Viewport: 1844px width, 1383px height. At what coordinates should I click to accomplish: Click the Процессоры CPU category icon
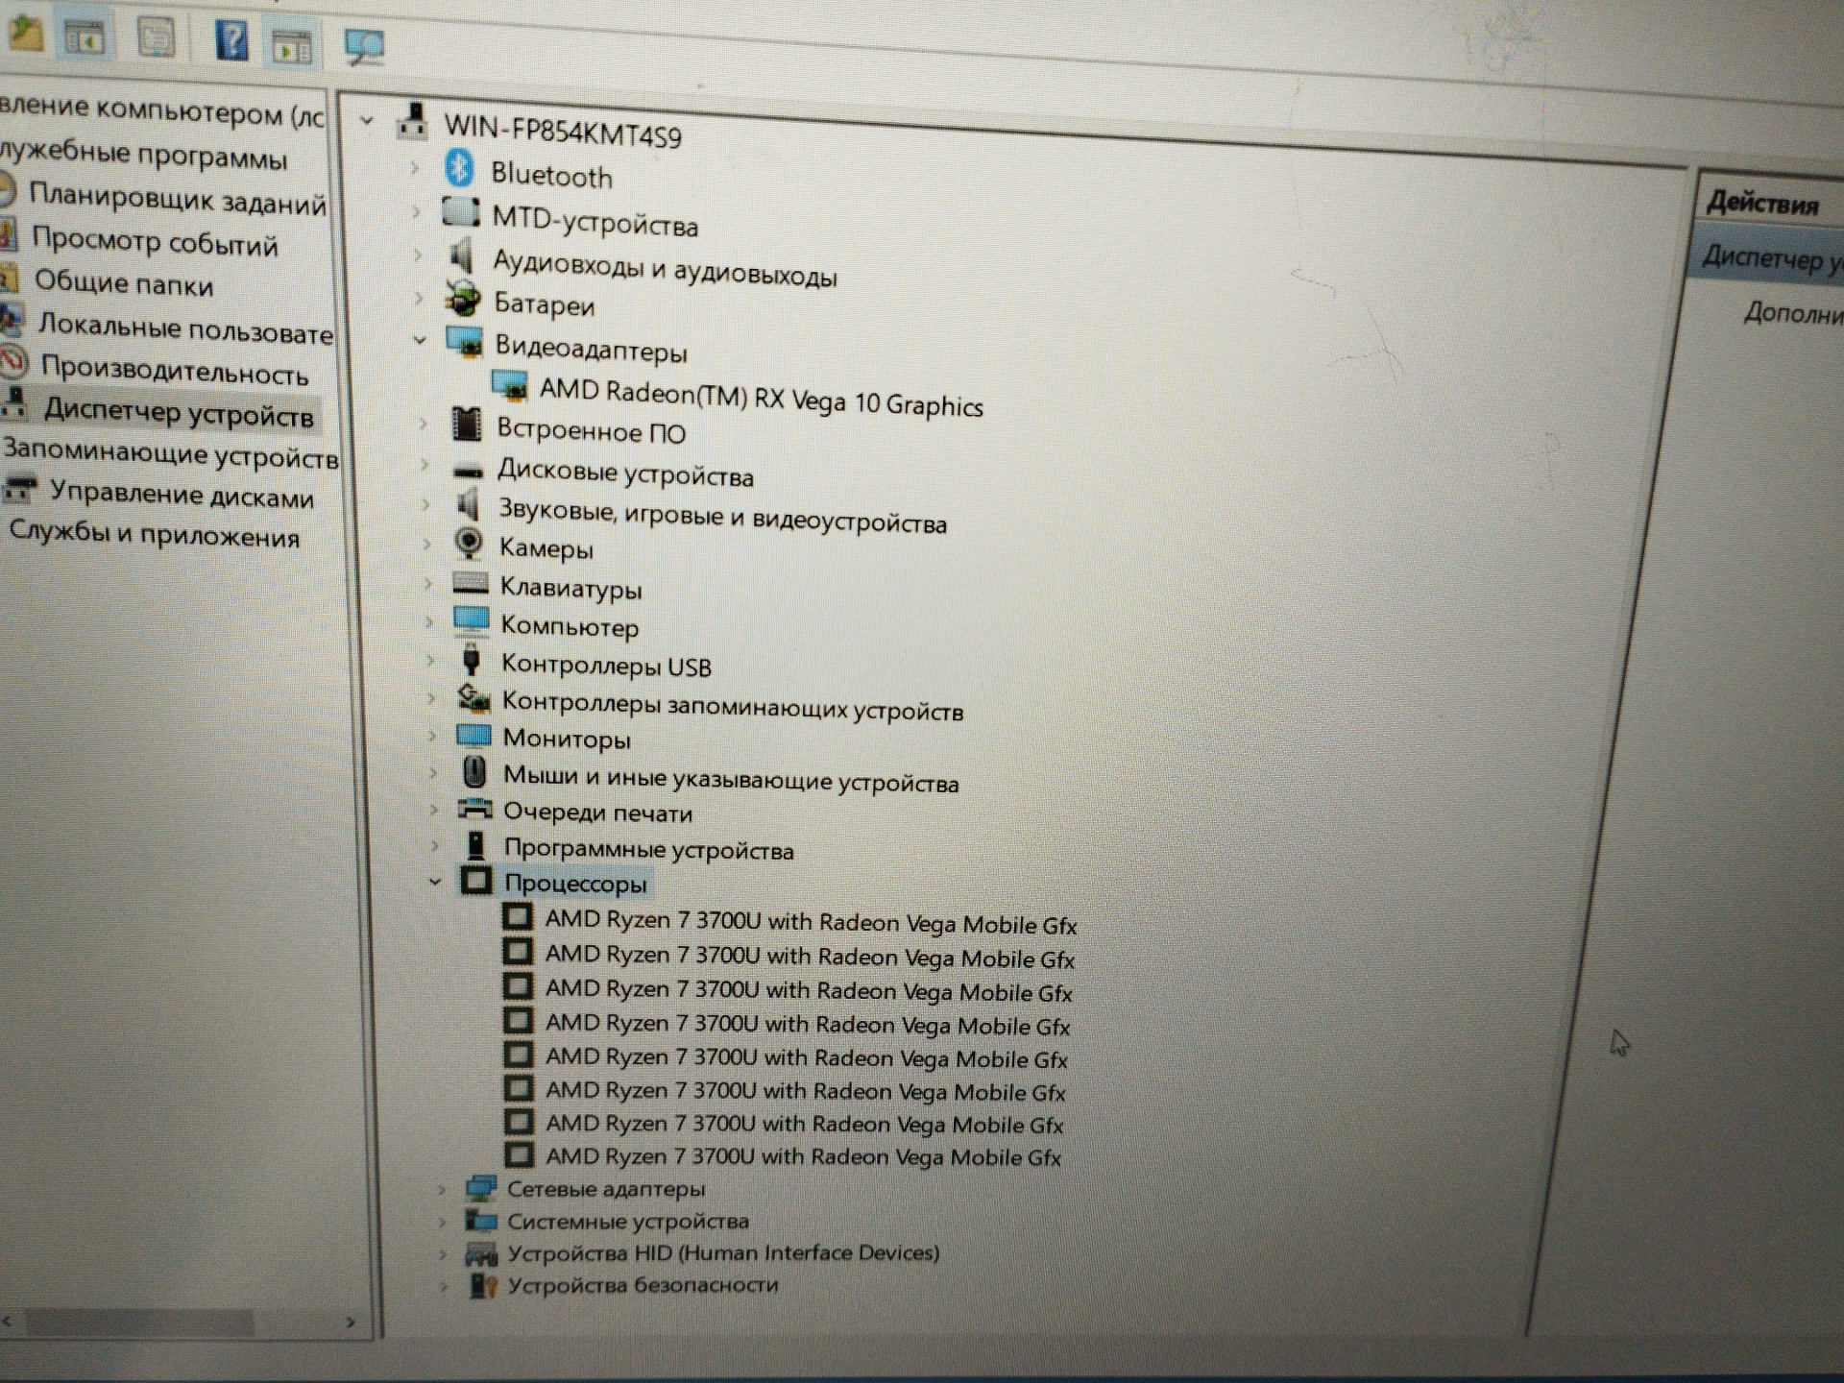tap(476, 880)
